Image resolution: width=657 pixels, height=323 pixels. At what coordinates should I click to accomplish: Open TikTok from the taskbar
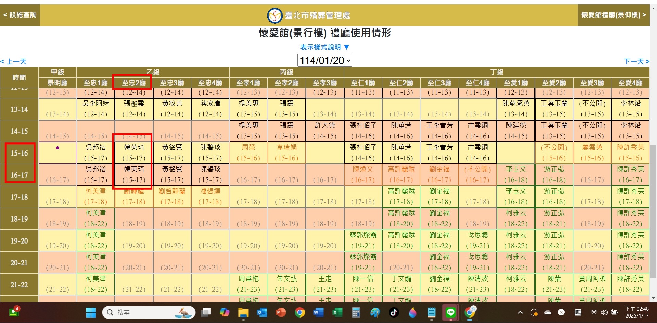click(x=394, y=312)
